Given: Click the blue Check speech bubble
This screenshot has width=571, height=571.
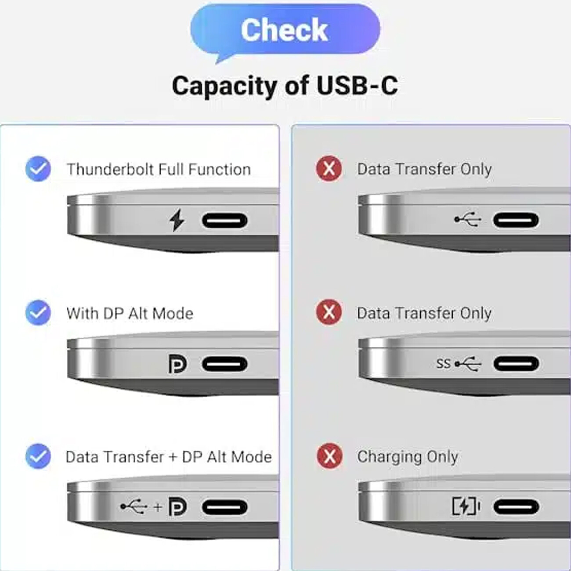Looking at the screenshot, I should [285, 32].
